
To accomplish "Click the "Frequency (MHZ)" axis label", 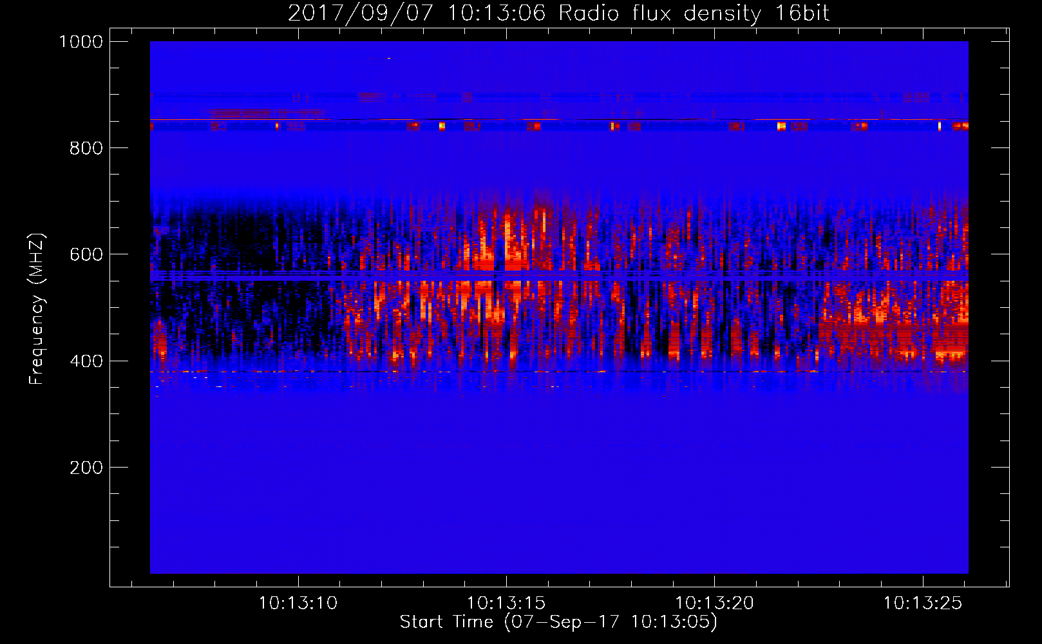I will pos(37,309).
